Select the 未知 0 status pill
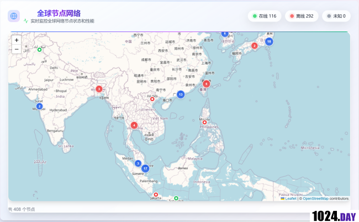This screenshot has width=359, height=222. [336, 16]
